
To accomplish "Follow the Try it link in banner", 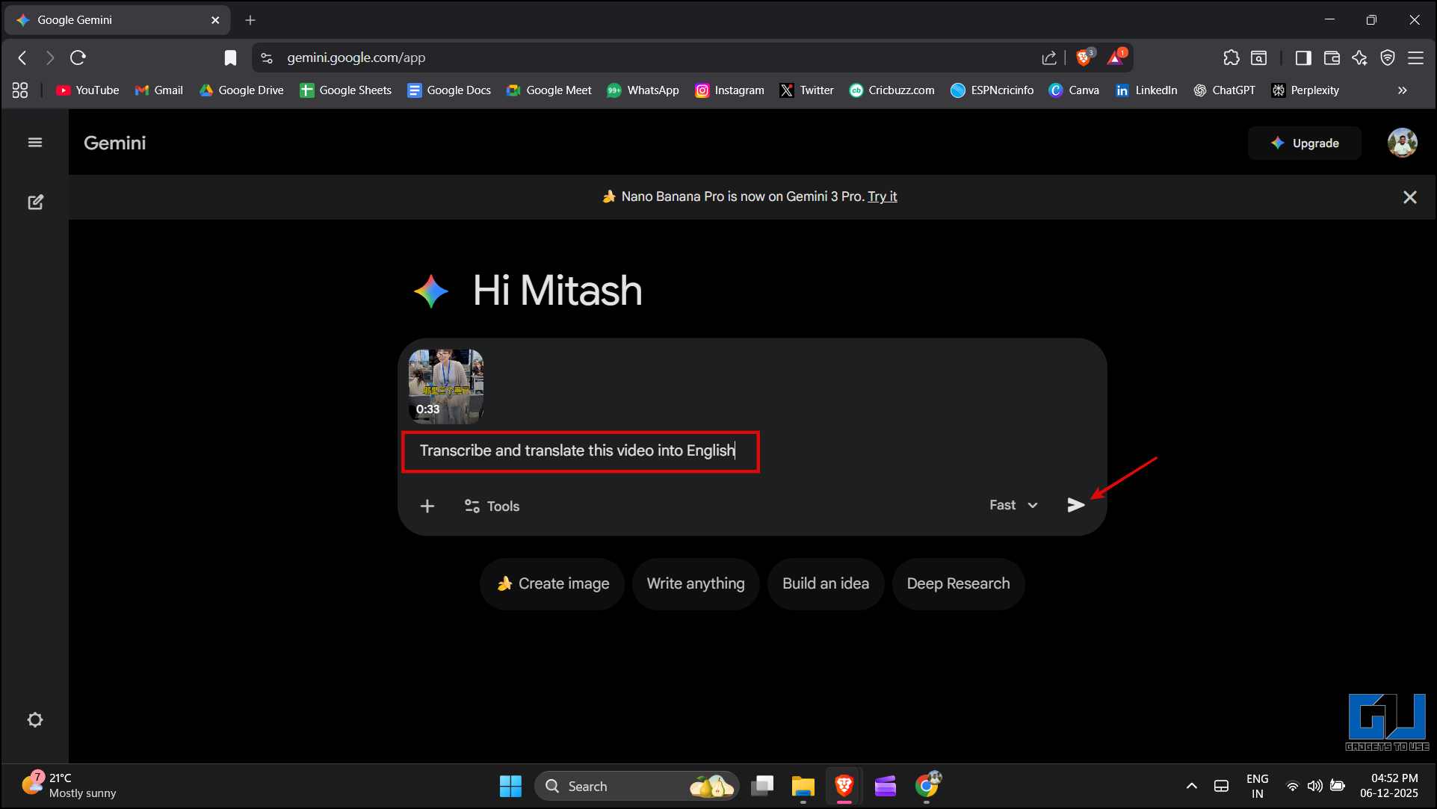I will [x=882, y=196].
